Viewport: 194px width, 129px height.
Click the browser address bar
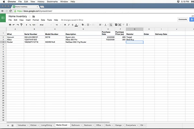[x=104, y=11]
